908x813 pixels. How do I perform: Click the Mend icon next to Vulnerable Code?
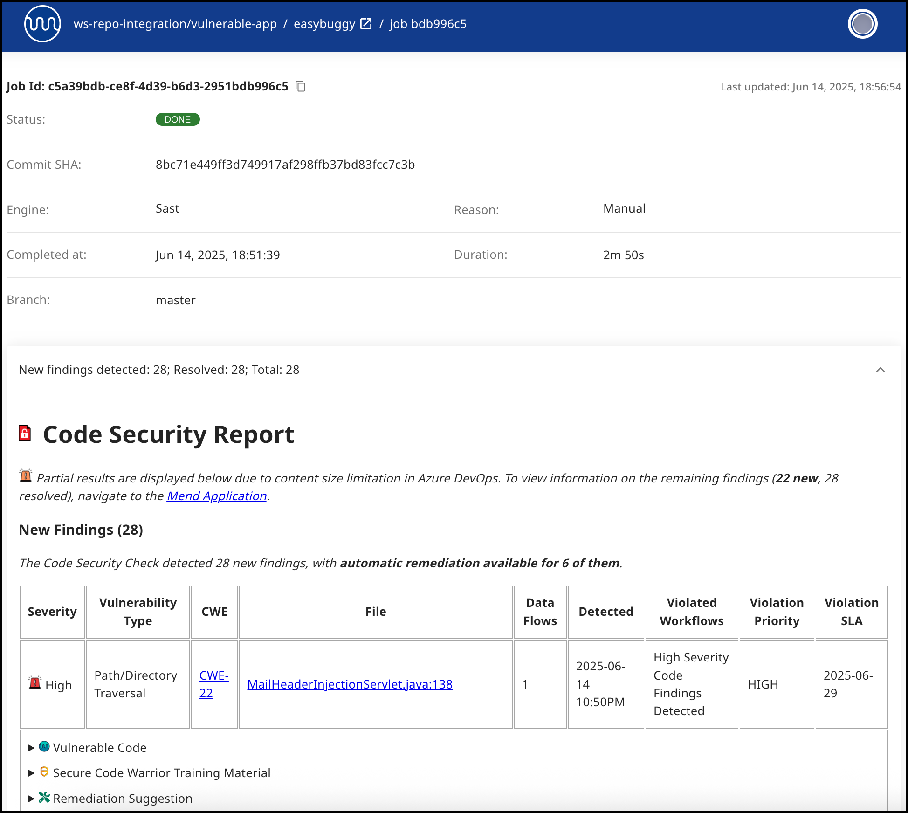(44, 747)
